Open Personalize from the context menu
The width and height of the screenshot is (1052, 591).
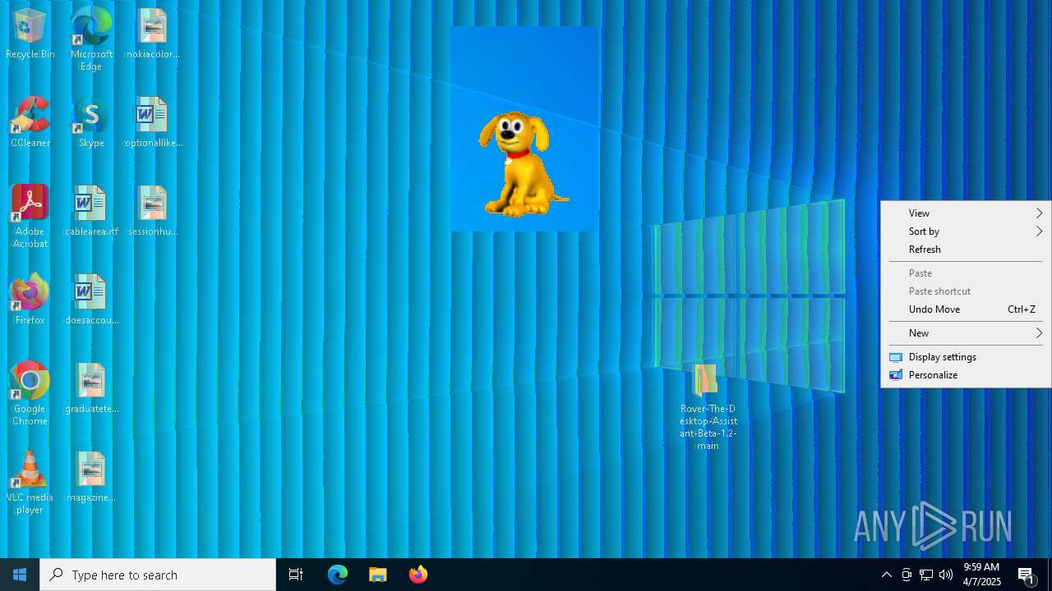click(x=966, y=375)
